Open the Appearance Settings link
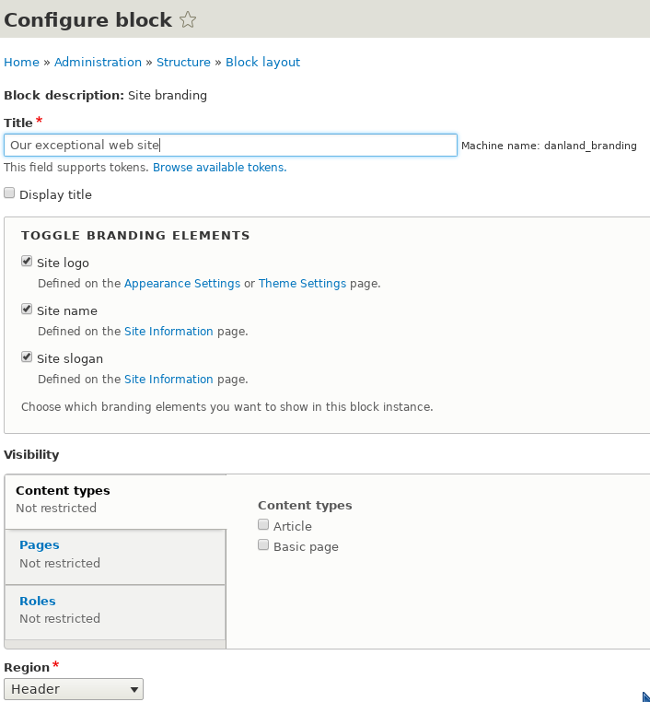The image size is (650, 702). [x=182, y=284]
